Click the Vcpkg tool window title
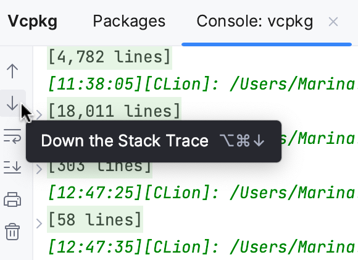The image size is (358, 260). pos(33,22)
